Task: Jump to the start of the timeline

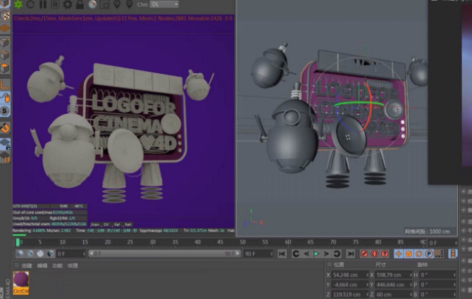Action: (282, 253)
